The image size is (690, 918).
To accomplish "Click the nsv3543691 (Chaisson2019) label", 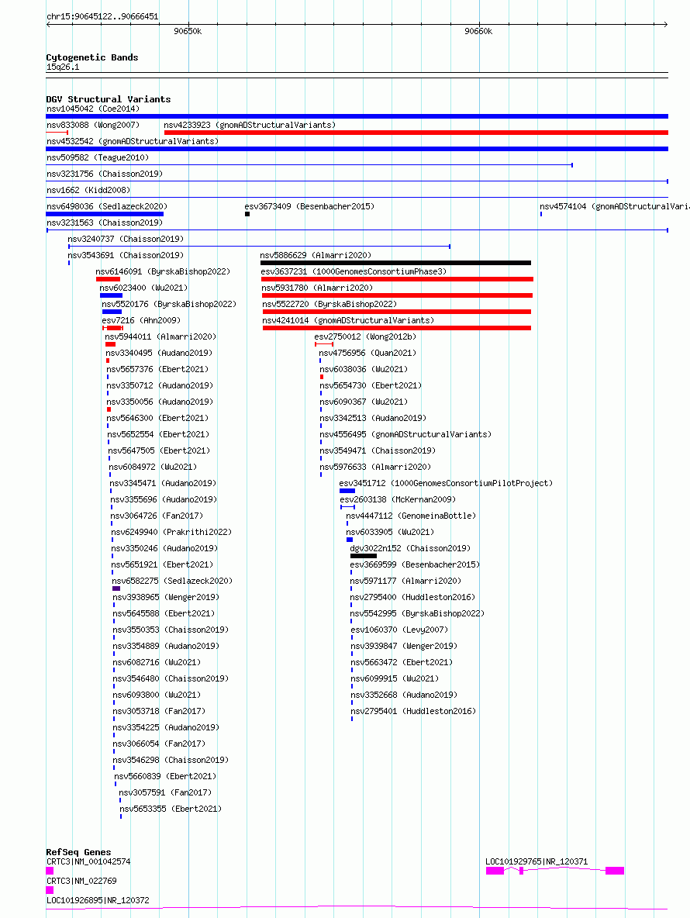I will click(126, 256).
